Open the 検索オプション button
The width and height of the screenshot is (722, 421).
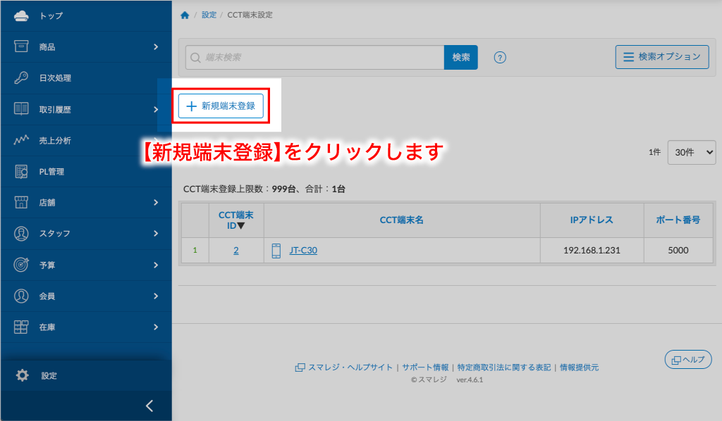coord(662,57)
